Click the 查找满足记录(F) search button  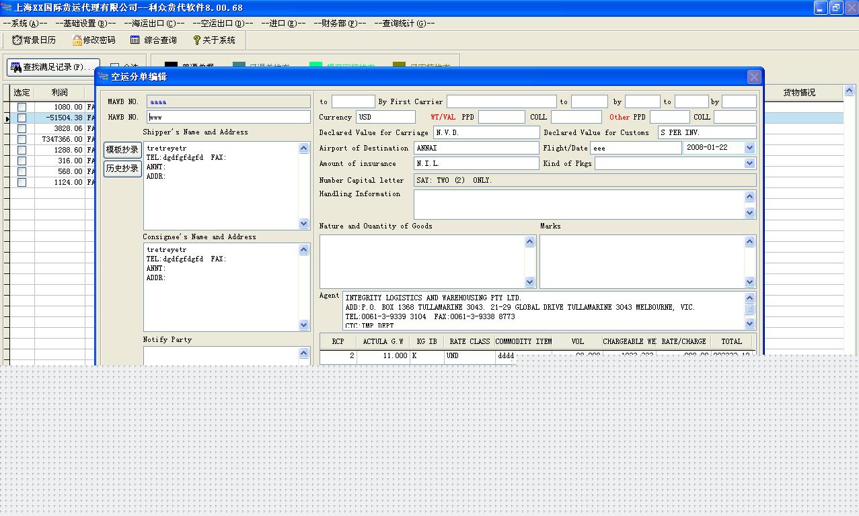(x=52, y=67)
